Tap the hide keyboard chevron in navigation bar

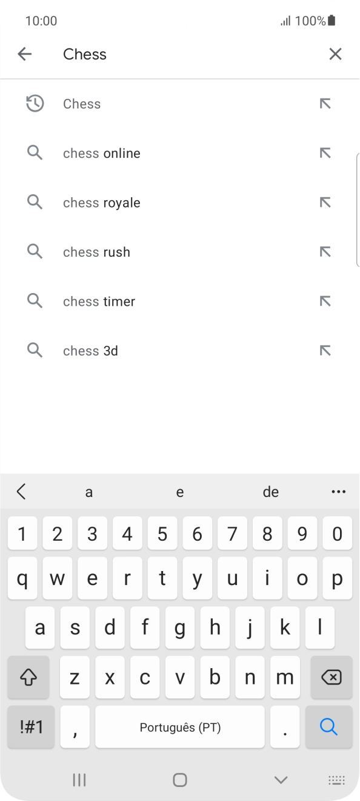click(280, 780)
